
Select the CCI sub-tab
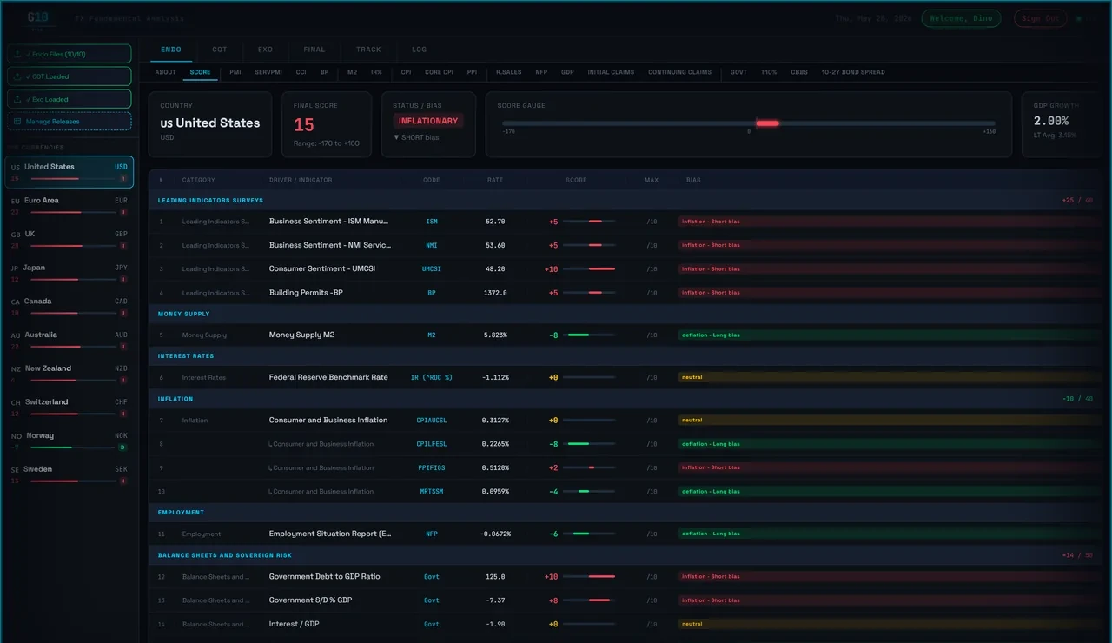point(301,72)
